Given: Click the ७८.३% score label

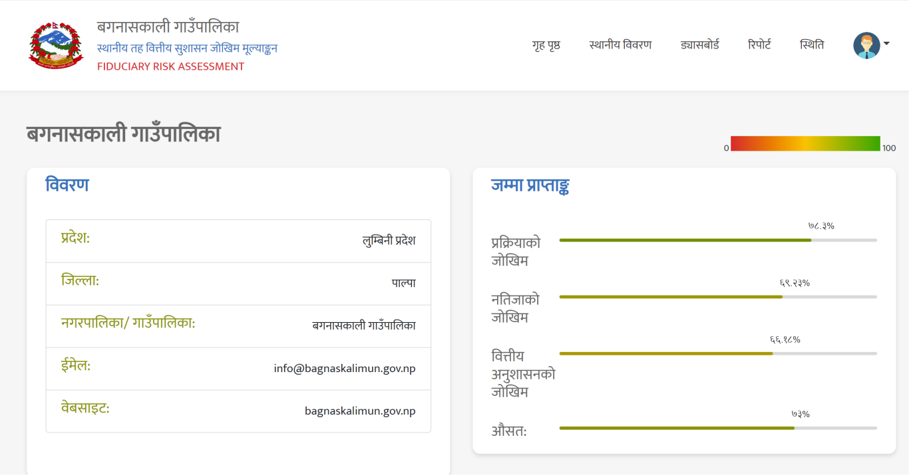Looking at the screenshot, I should (x=821, y=226).
